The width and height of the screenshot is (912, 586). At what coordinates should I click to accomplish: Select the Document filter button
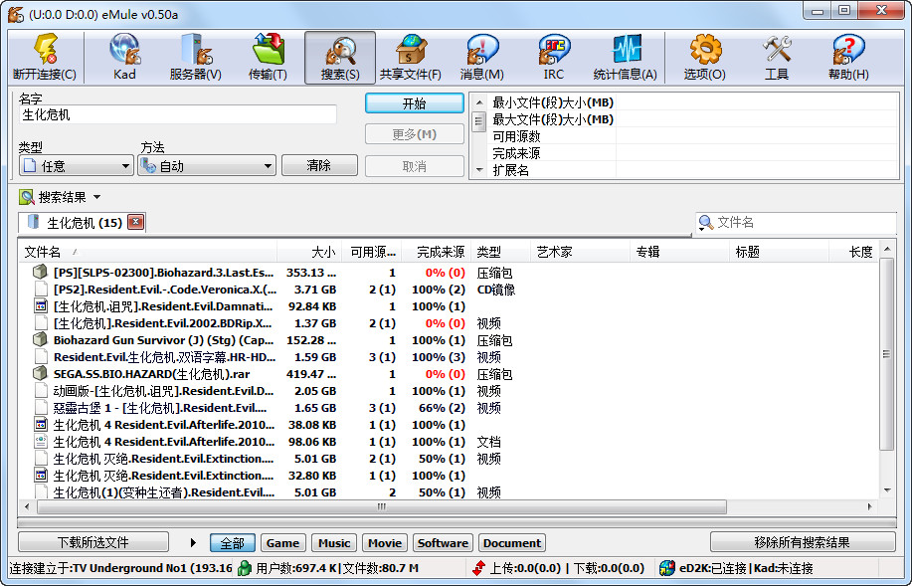512,543
